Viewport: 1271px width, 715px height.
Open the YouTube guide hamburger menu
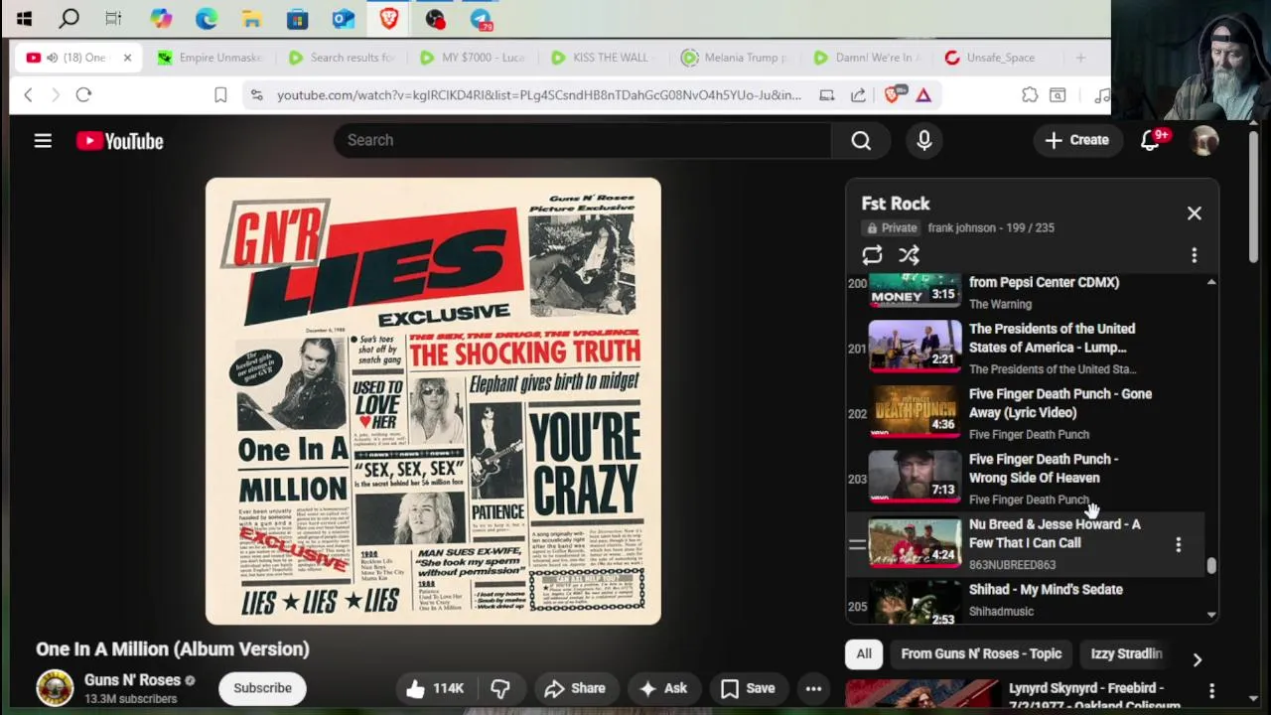(x=43, y=141)
